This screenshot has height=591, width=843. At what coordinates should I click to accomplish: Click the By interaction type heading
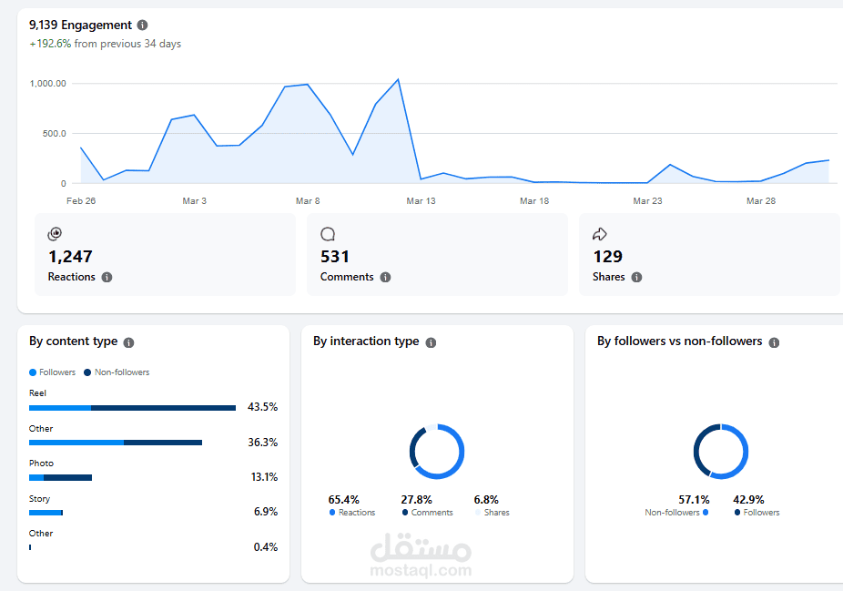(x=366, y=341)
